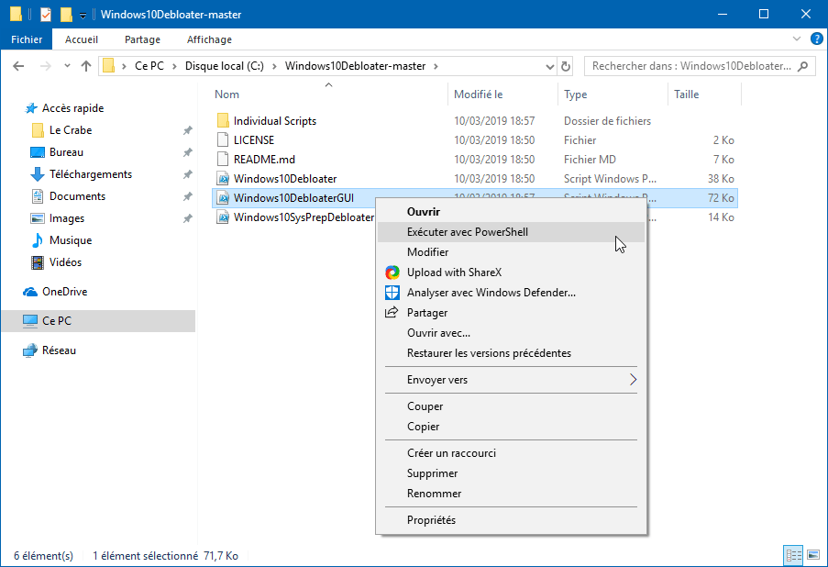
Task: Click the Windows Defender shield icon
Action: click(x=392, y=293)
